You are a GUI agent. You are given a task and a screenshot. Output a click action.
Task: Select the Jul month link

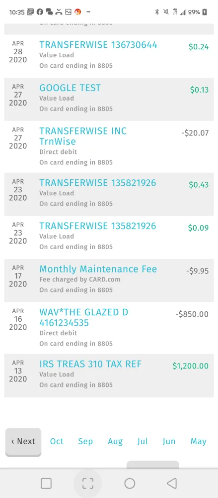tap(143, 441)
